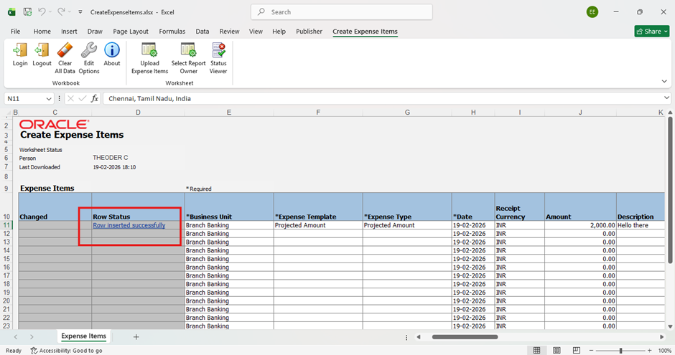The image size is (675, 355).
Task: Switch to Page Layout view icon
Action: [557, 350]
